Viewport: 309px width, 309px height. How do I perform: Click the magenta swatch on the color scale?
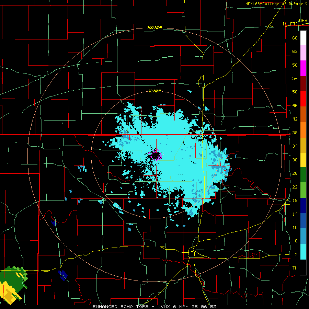click(x=303, y=68)
